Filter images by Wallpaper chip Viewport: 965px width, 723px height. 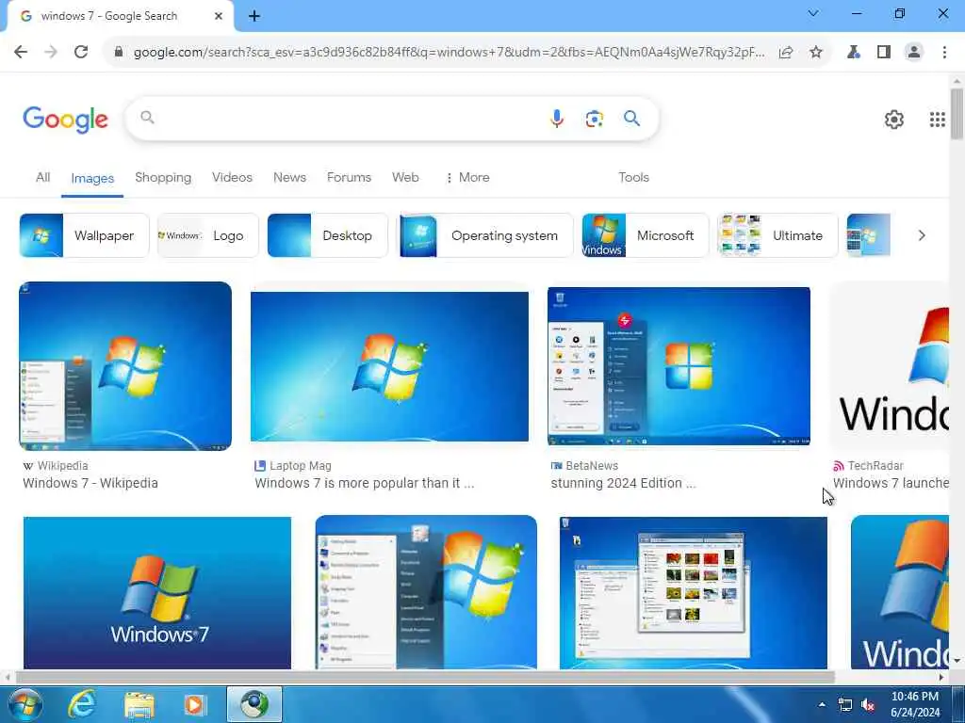84,235
